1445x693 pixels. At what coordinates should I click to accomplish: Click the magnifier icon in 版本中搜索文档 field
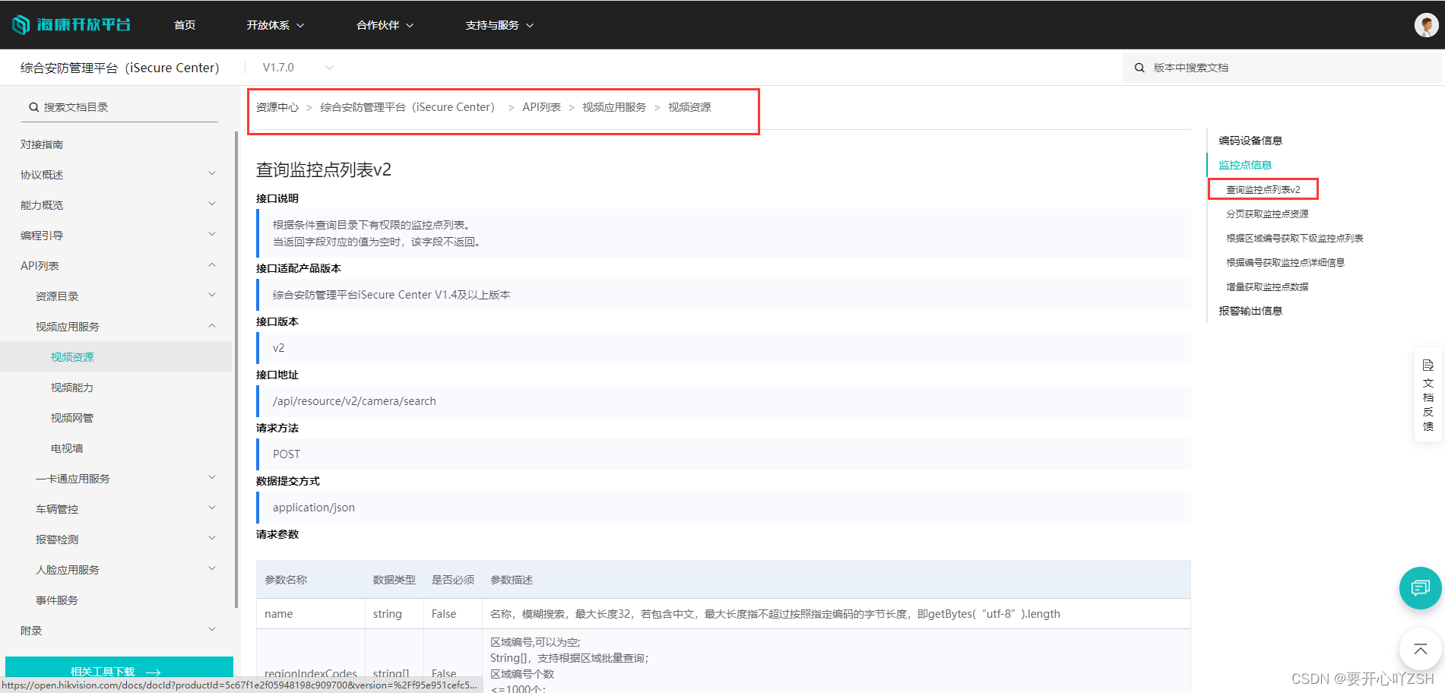click(1139, 67)
